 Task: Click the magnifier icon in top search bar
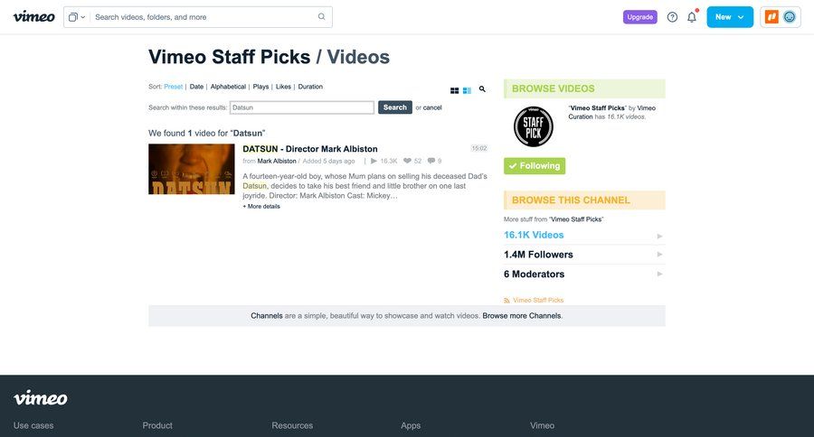(x=322, y=16)
